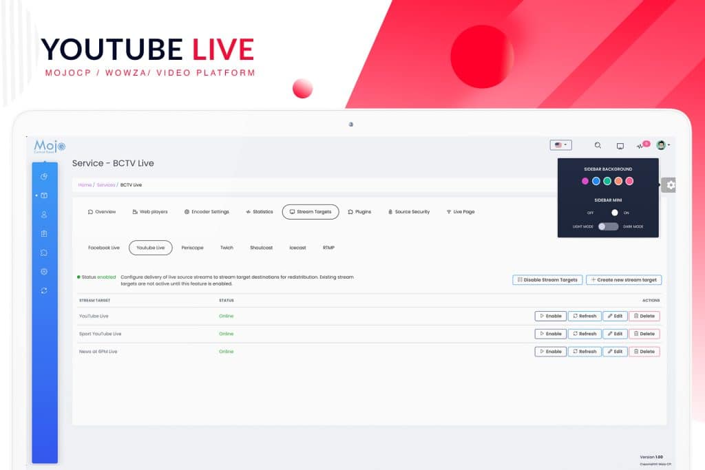Click the 'YouTube Live' stream target name
Screen dimensions: 705x470
pos(94,316)
